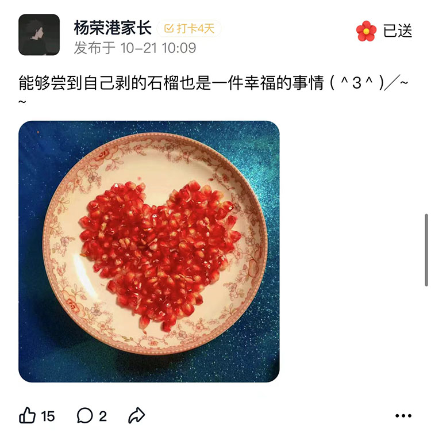
Task: Tap the 已送 sent-flower label
Action: (397, 31)
